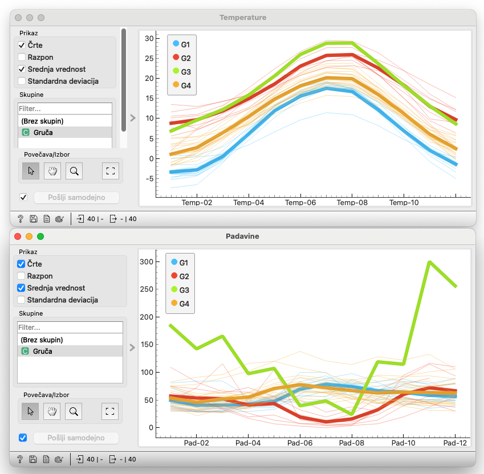
Task: Click Pošlji samodejno button in Temperature window
Action: point(77,198)
